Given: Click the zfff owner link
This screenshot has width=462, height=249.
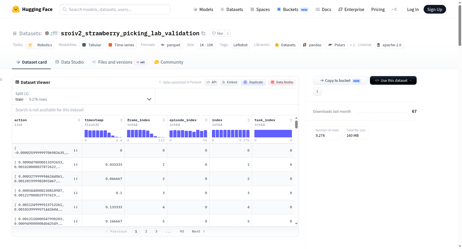Looking at the screenshot, I should (x=54, y=33).
